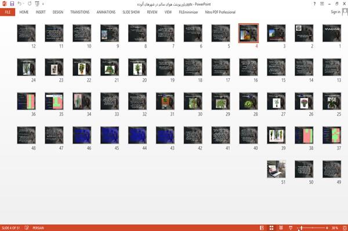The image size is (348, 231).
Task: Start slideshow from beginning via toolbar icon
Action: click(x=37, y=3)
